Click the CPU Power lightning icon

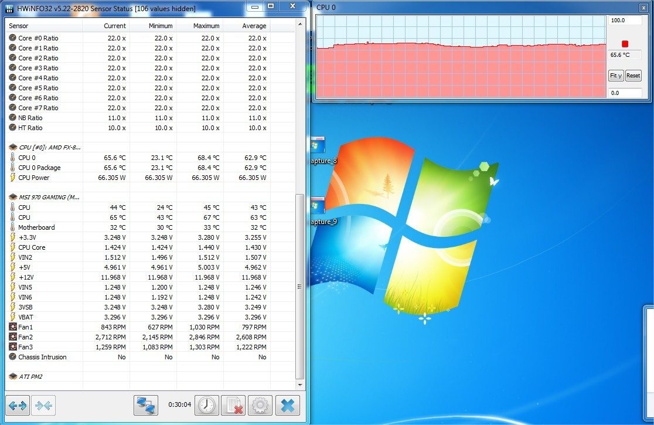[x=12, y=178]
